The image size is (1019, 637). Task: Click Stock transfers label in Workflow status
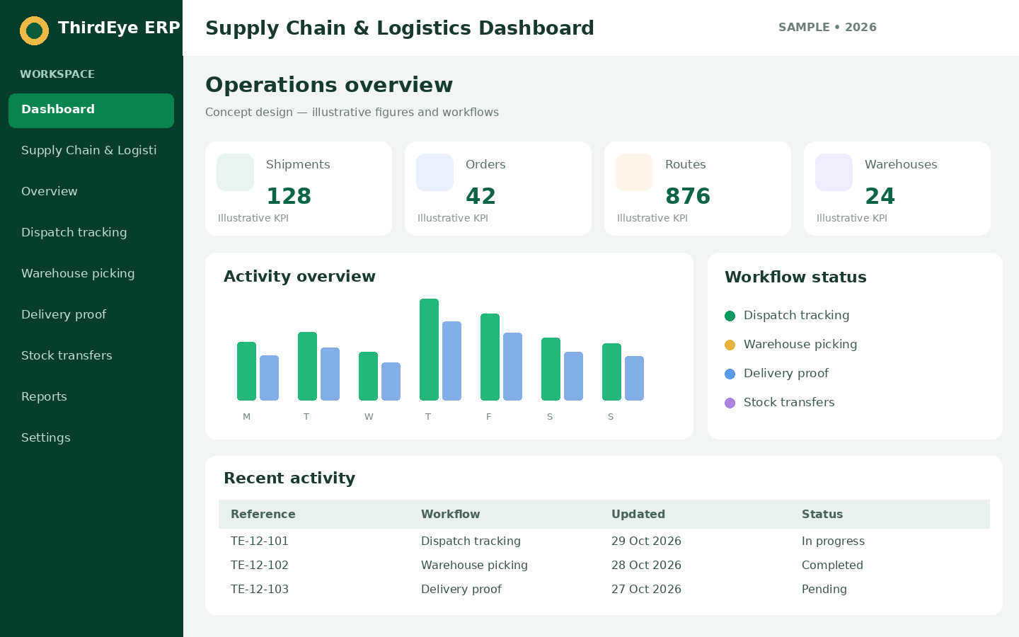pos(789,402)
